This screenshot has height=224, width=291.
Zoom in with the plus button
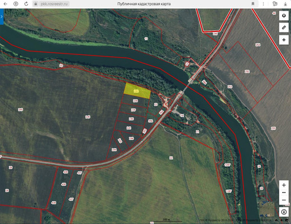(284, 185)
